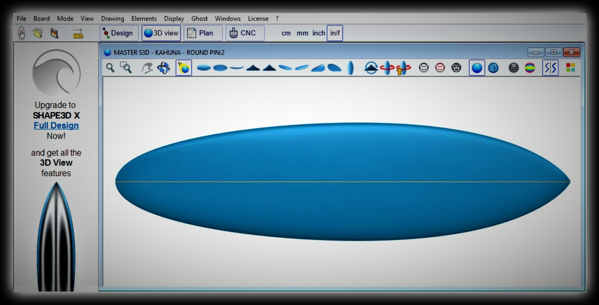Click the new board surfboard icon
The height and width of the screenshot is (305, 599).
(x=21, y=33)
